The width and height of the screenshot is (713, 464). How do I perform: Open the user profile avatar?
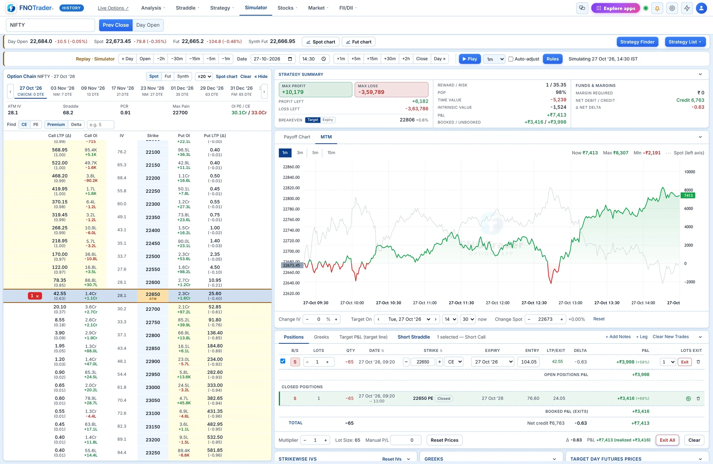(x=701, y=8)
